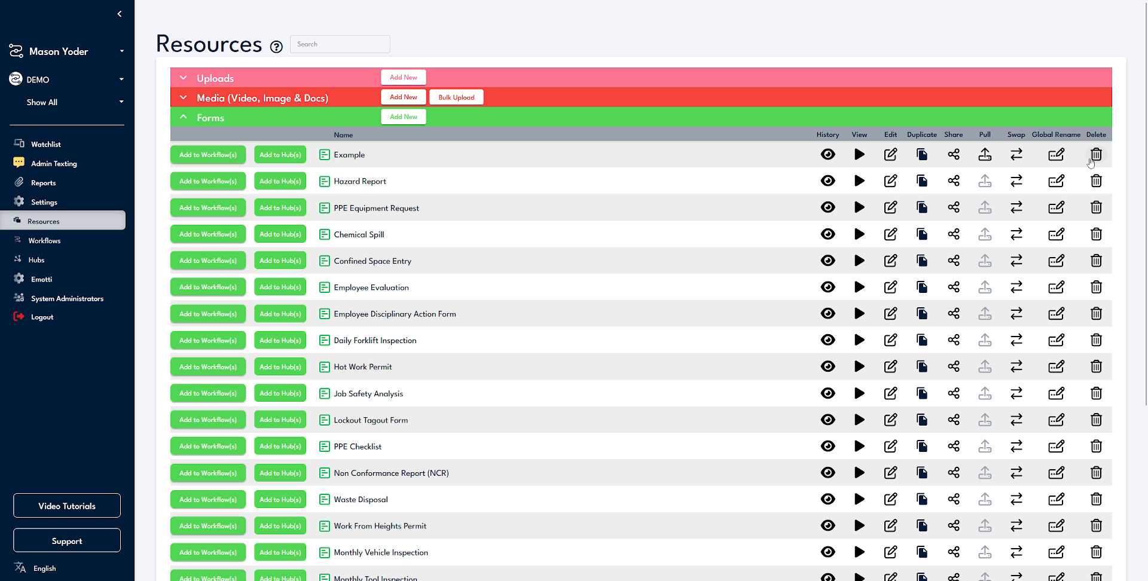Open Global Rename for Employee Evaluation
This screenshot has width=1148, height=581.
pyautogui.click(x=1056, y=287)
